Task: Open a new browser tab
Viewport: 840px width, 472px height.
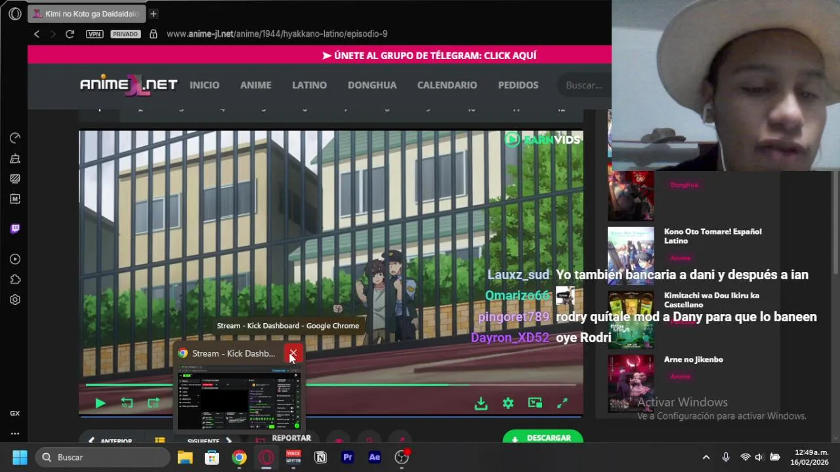Action: click(x=153, y=14)
